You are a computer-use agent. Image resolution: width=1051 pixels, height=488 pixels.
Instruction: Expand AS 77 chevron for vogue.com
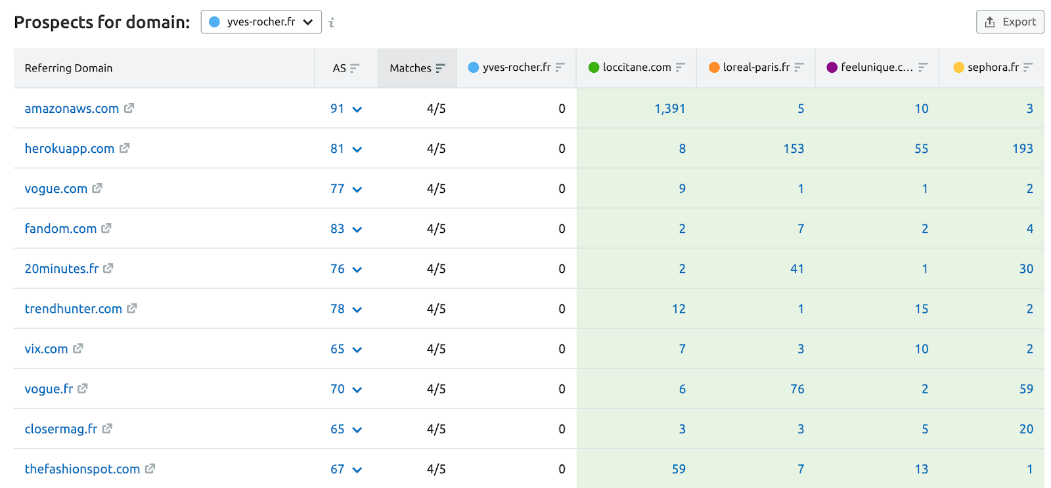click(x=357, y=190)
